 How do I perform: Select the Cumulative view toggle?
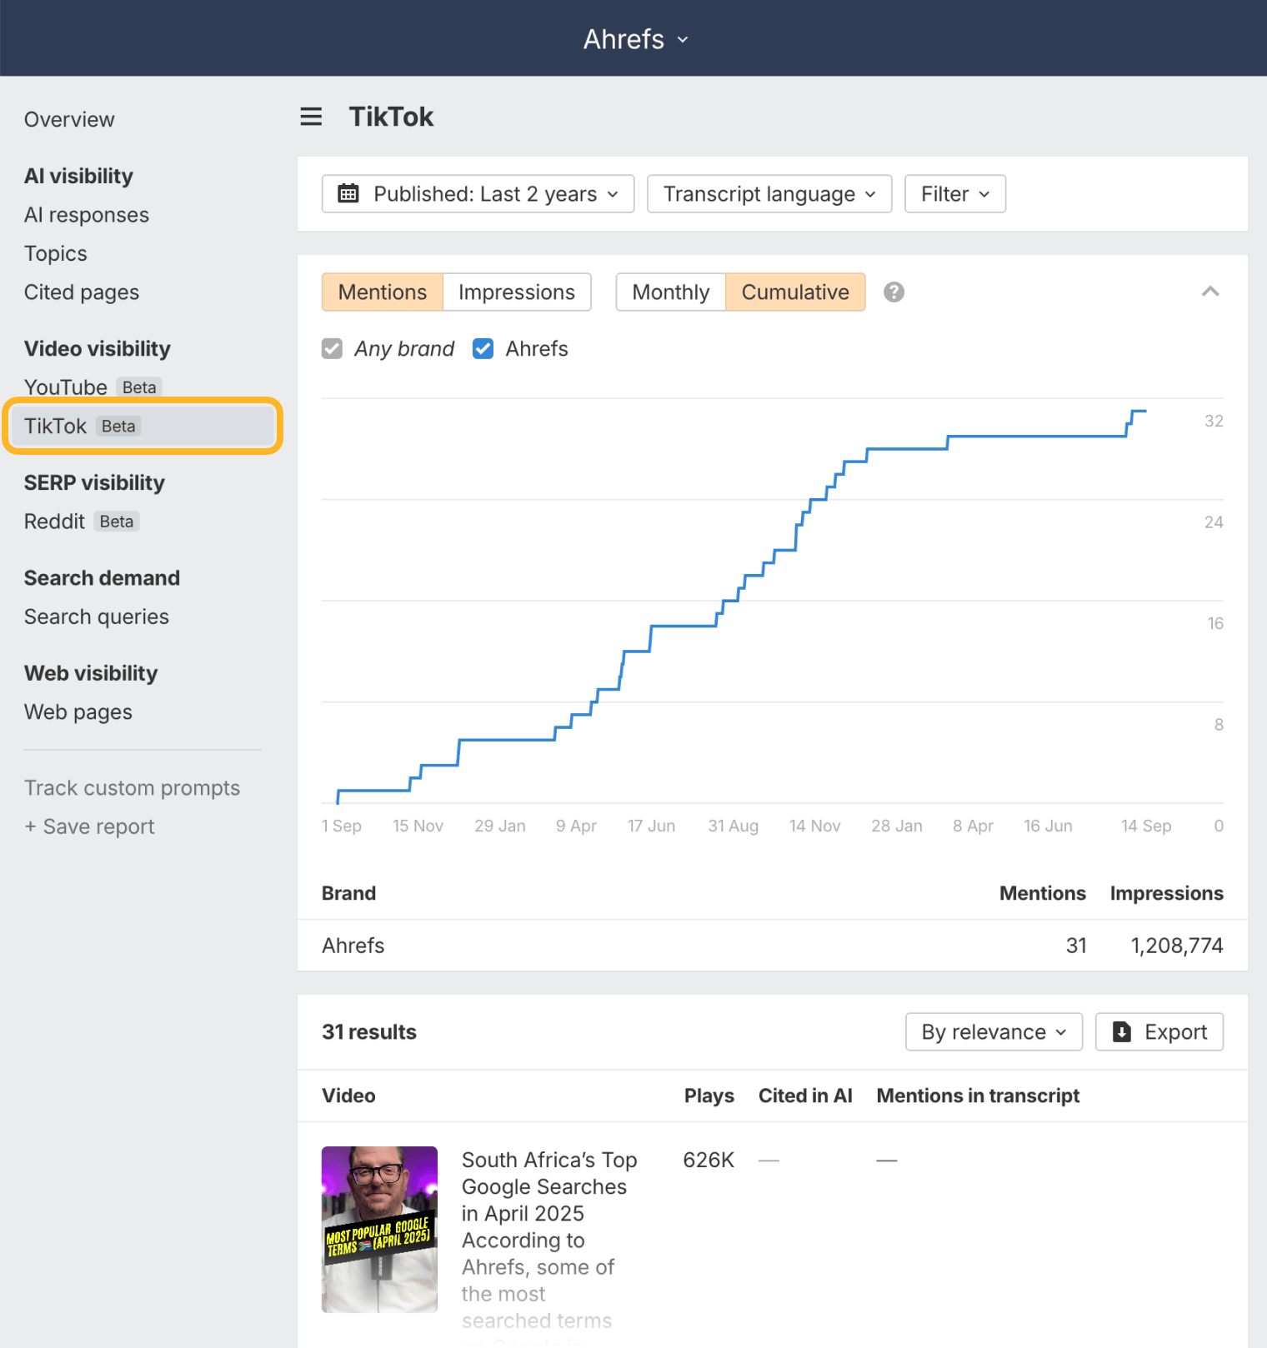795,292
